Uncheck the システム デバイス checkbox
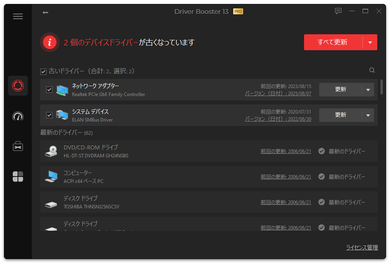Screen dimensions: 390x263 [49, 115]
